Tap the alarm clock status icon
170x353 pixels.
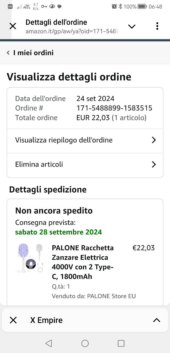114,6
